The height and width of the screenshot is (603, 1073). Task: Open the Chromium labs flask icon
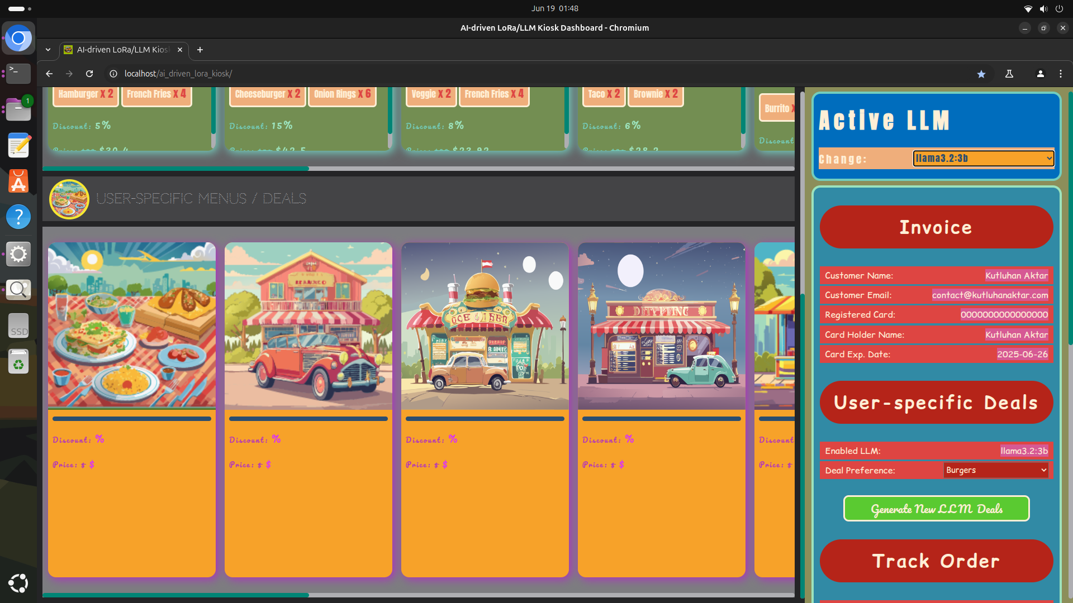coord(1009,74)
